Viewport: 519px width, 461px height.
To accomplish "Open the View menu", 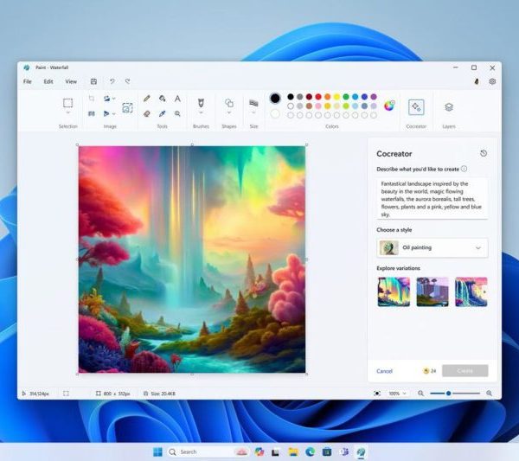I will click(x=71, y=81).
